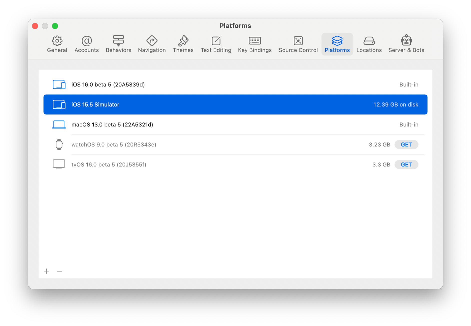Switch to the General tab label
Image resolution: width=471 pixels, height=326 pixels.
[57, 50]
